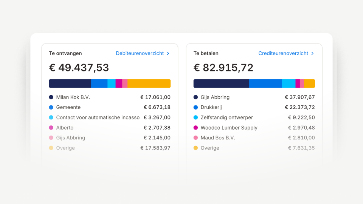Click dark navy segment of Te betalen bar
The image size is (363, 204).
coord(221,83)
